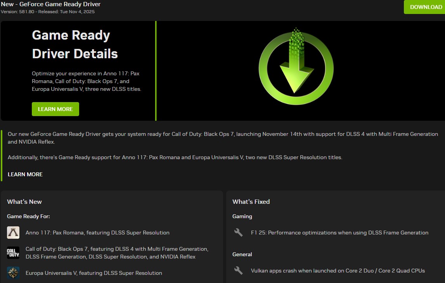Viewport: 445px width, 283px height.
Task: Open the white LEARN MORE text link
Action: point(25,174)
